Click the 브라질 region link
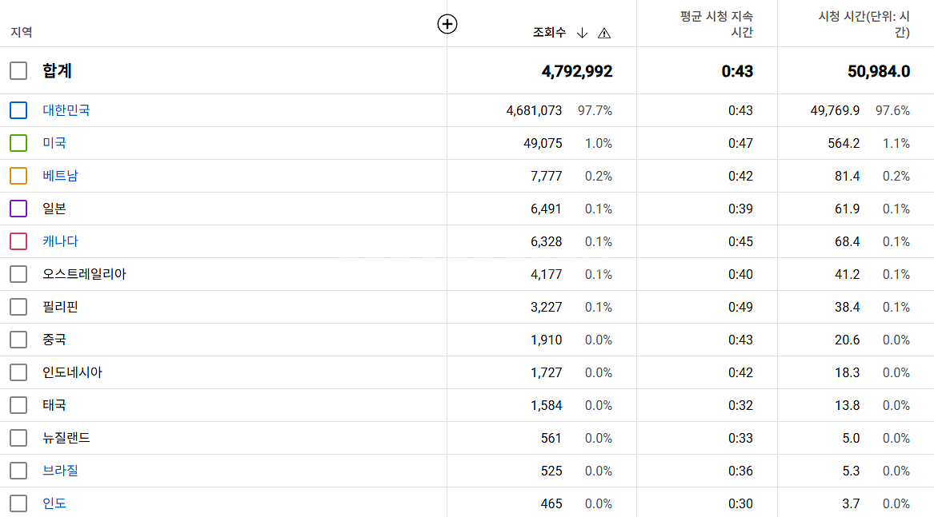934x517 pixels. 61,471
